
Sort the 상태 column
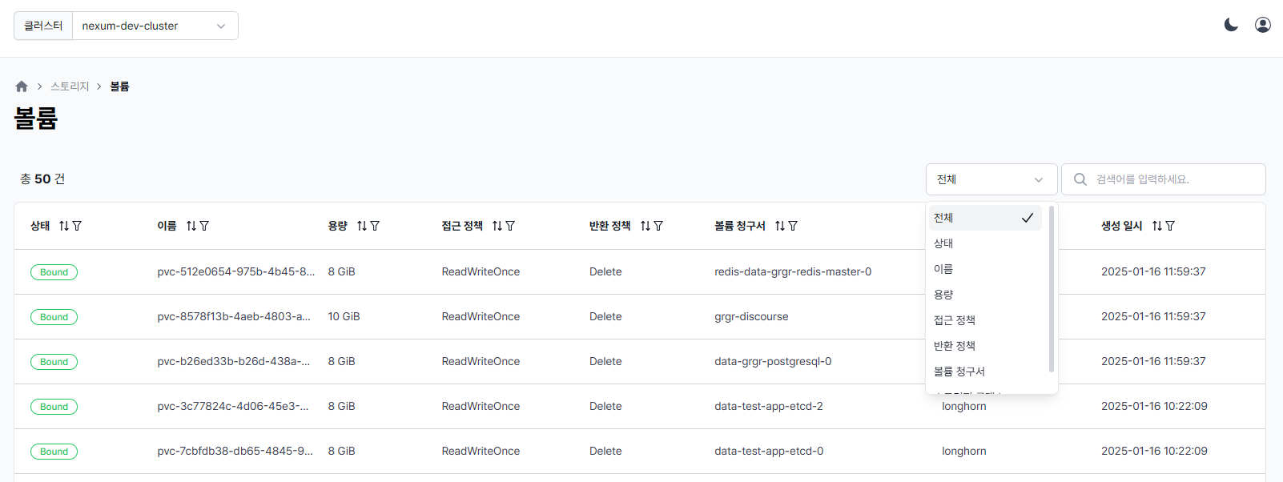[64, 226]
